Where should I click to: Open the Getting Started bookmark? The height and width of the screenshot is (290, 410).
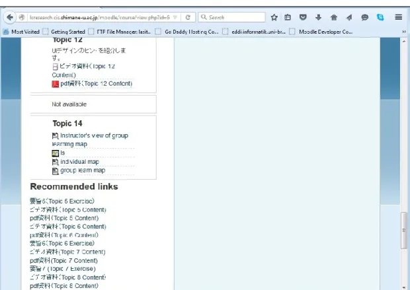(x=63, y=32)
